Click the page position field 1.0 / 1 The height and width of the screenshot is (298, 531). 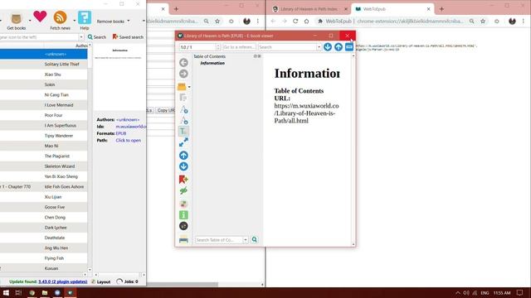coord(199,47)
